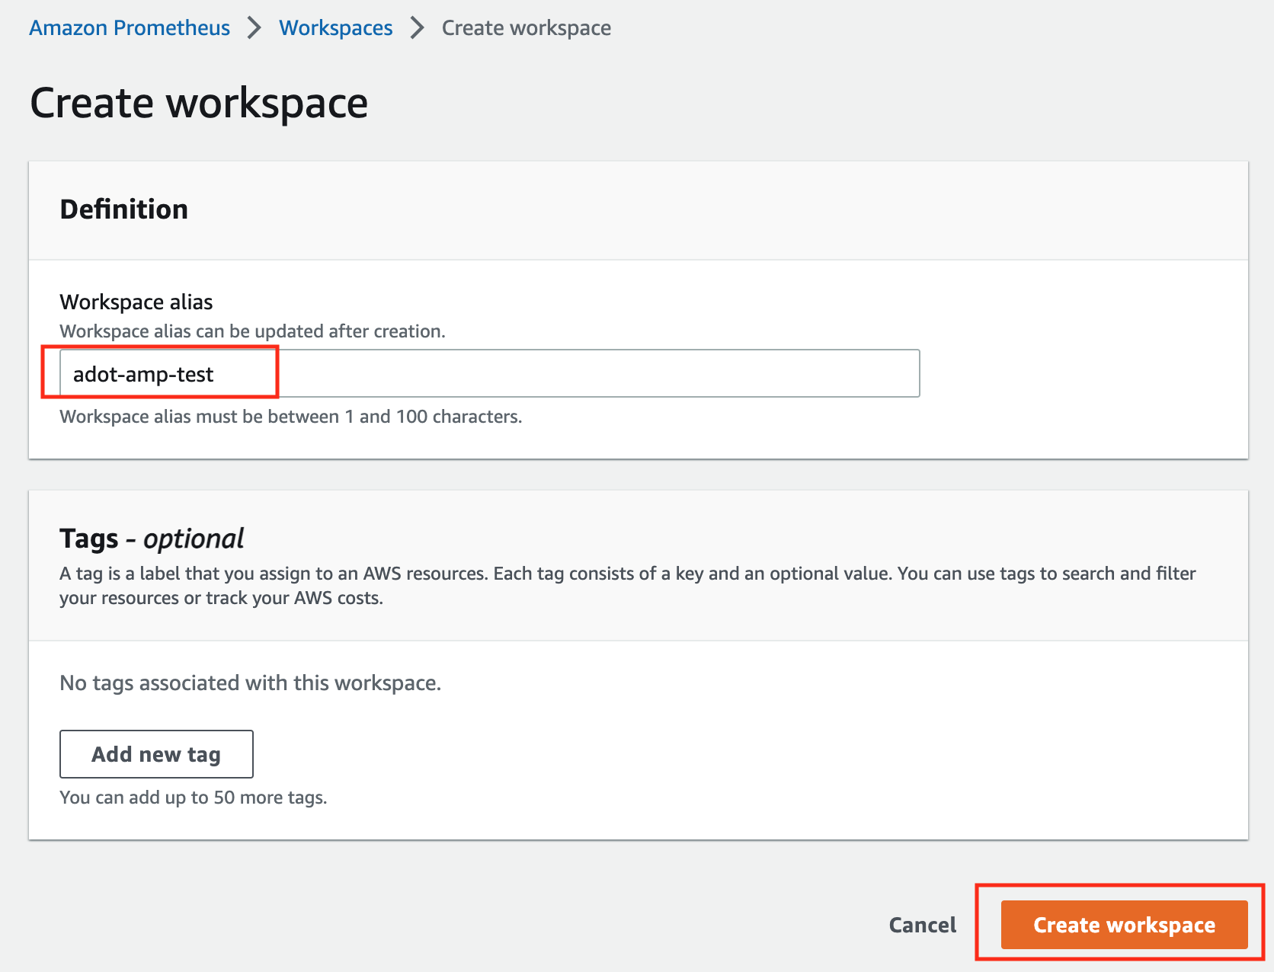Navigate to Workspaces via breadcrumb
The height and width of the screenshot is (972, 1274).
pyautogui.click(x=335, y=27)
